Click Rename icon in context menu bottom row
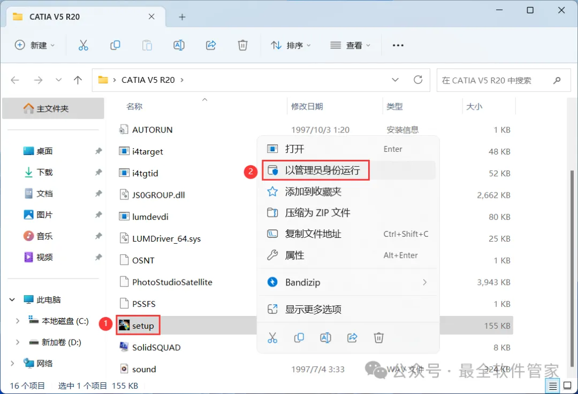Image resolution: width=578 pixels, height=394 pixels. (x=325, y=338)
